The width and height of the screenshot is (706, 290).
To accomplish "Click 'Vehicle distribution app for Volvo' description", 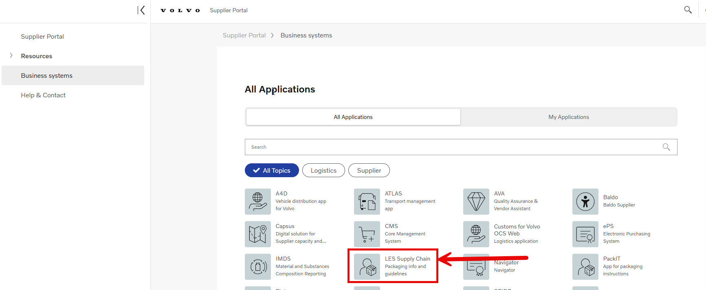I will 301,205.
